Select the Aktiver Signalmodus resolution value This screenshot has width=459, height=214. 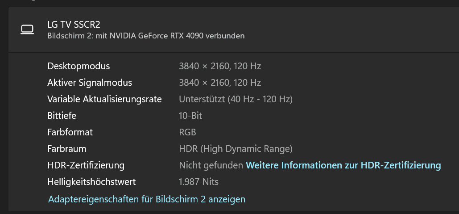tap(219, 83)
